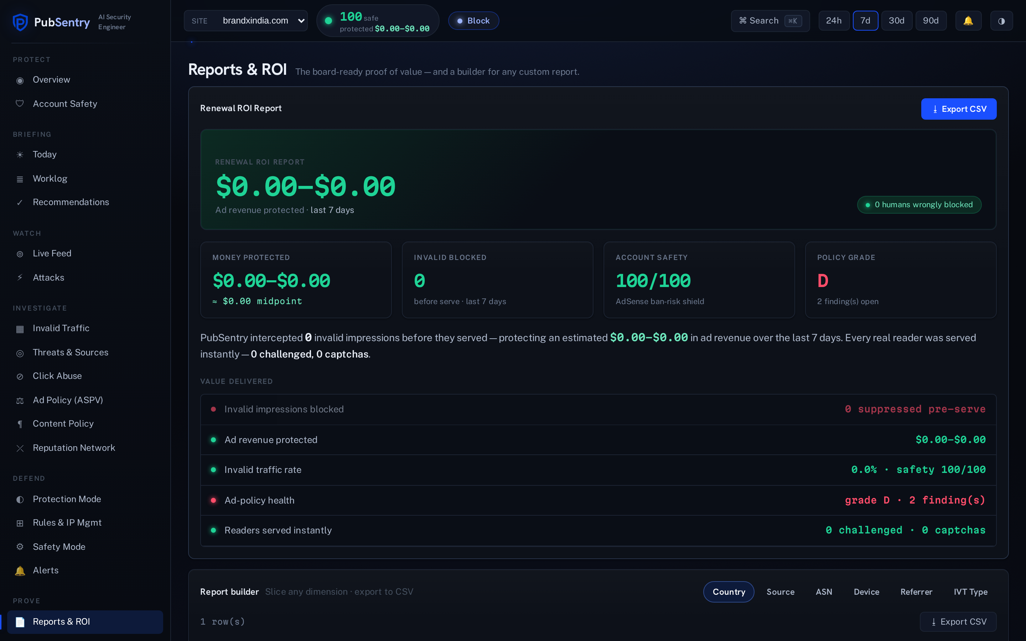
Task: Click the Account Safety 100/100 card
Action: click(x=699, y=280)
